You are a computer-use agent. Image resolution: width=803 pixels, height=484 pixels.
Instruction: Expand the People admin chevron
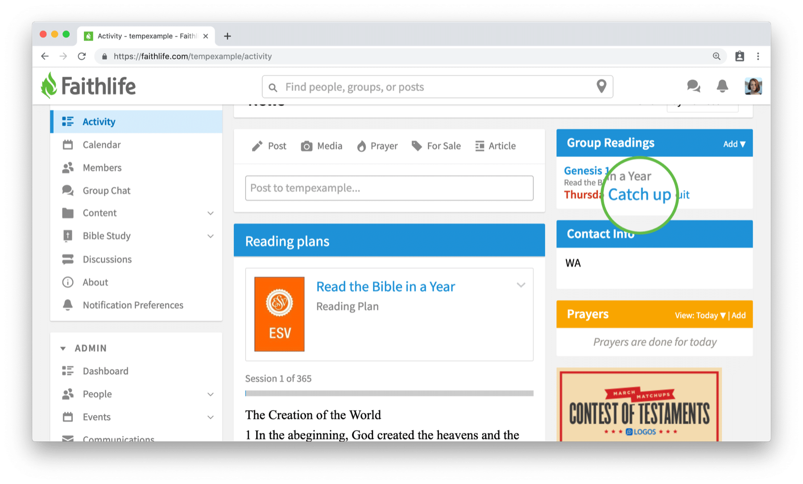pyautogui.click(x=211, y=394)
